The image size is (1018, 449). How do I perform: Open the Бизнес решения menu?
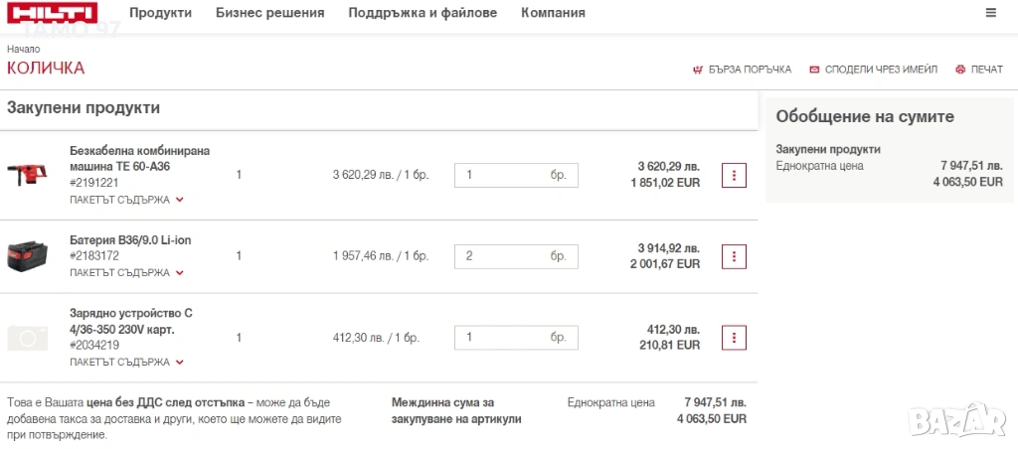(x=270, y=13)
